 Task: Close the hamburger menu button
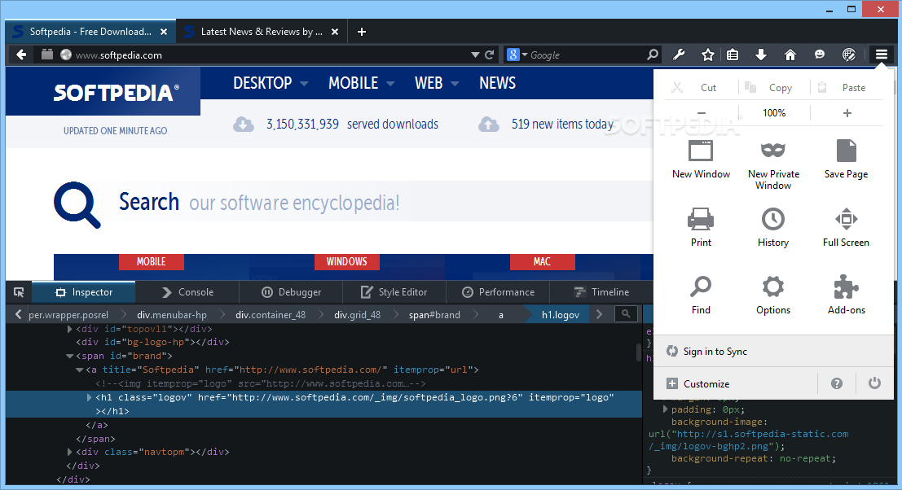click(x=882, y=55)
